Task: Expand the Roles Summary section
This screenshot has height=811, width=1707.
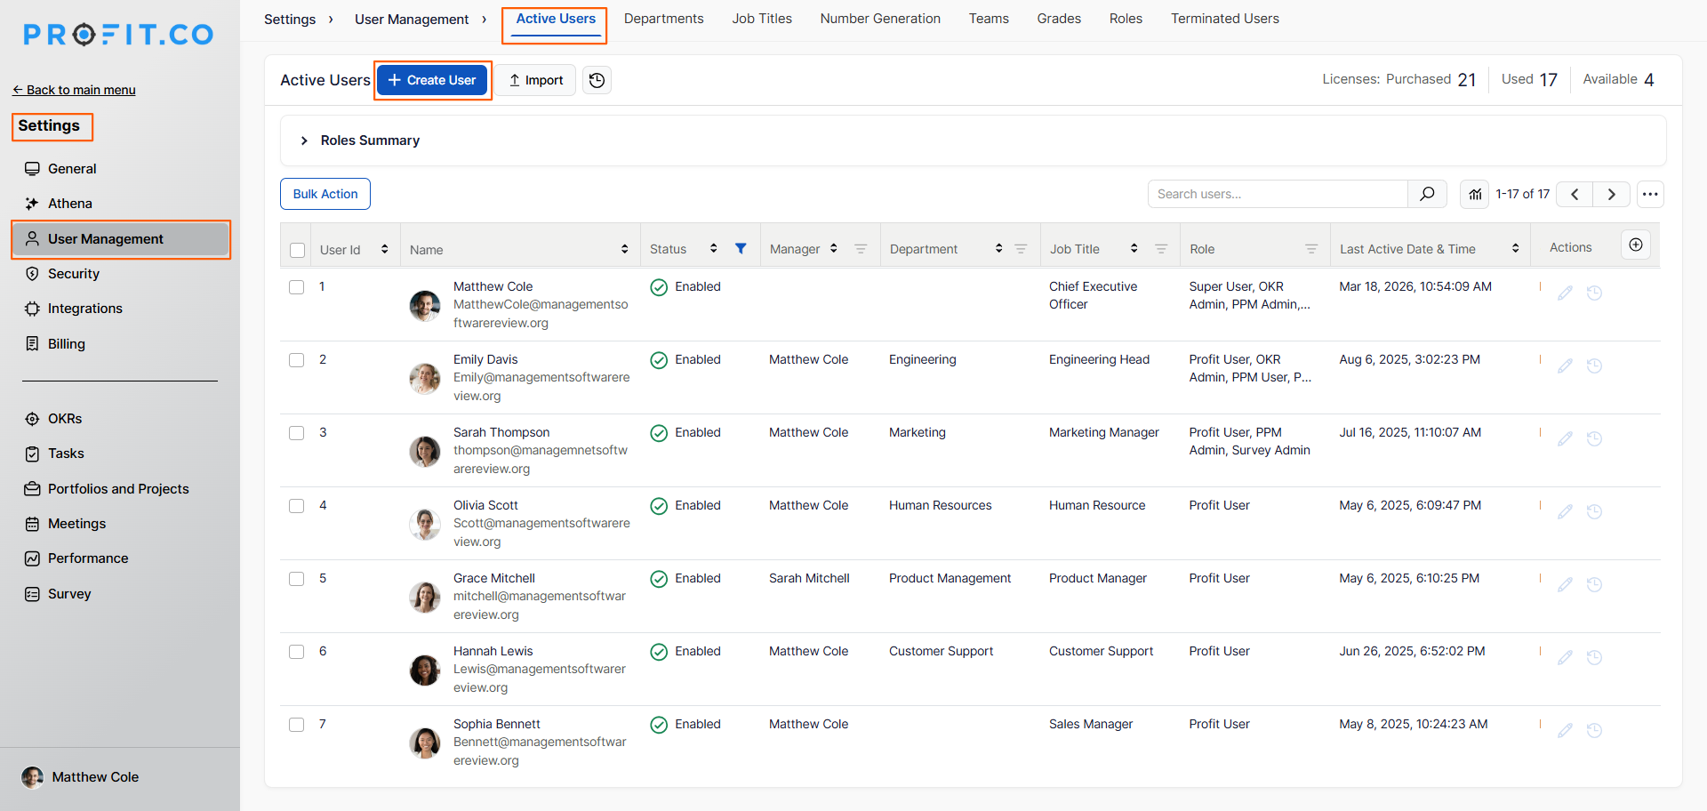Action: [x=304, y=141]
